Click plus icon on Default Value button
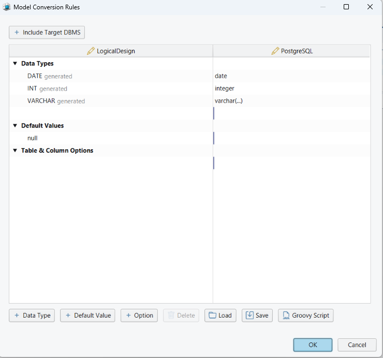This screenshot has width=383, height=358. 68,315
